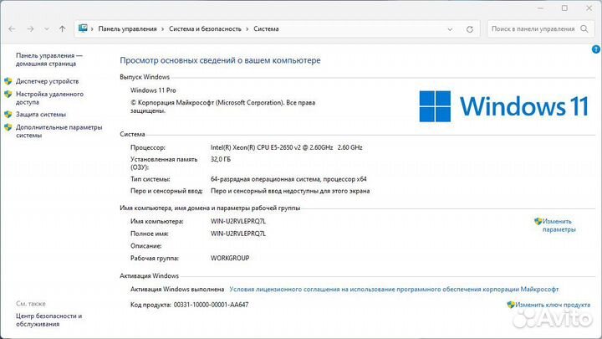
Task: Click shield icon beside 'Защита системы'
Action: tap(8, 114)
